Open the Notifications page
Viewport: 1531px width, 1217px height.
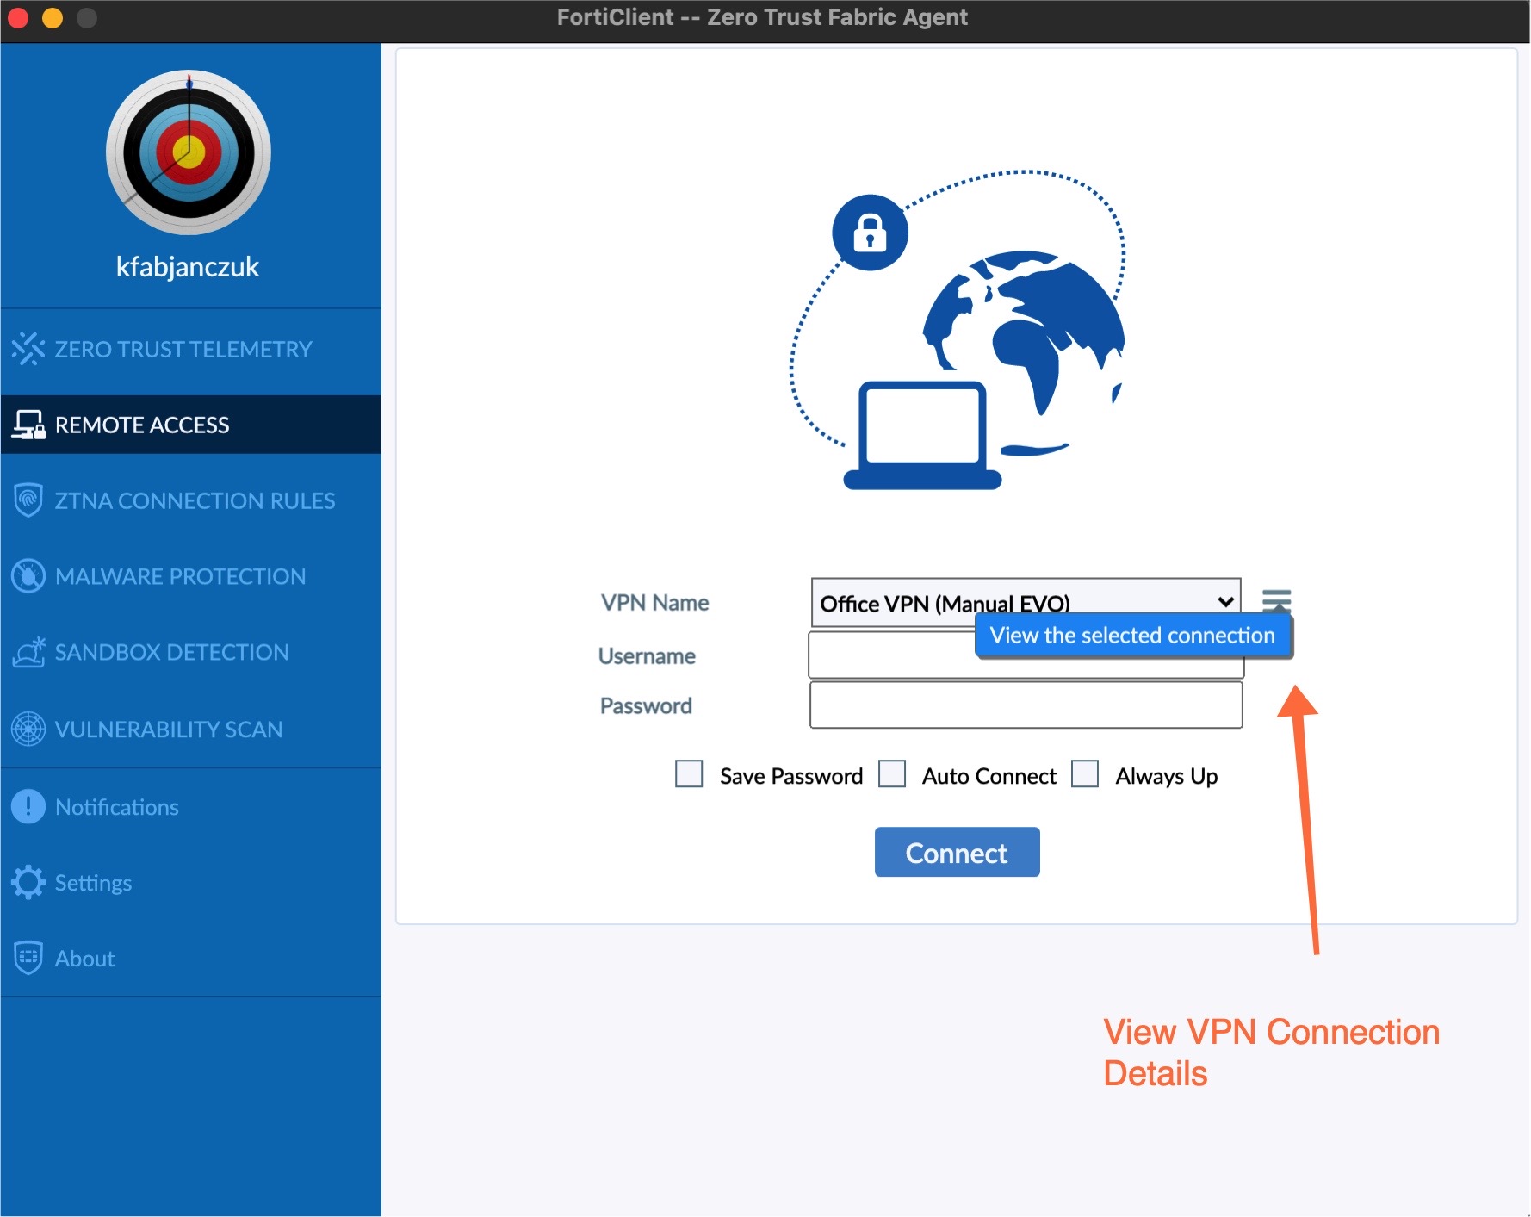tap(191, 807)
